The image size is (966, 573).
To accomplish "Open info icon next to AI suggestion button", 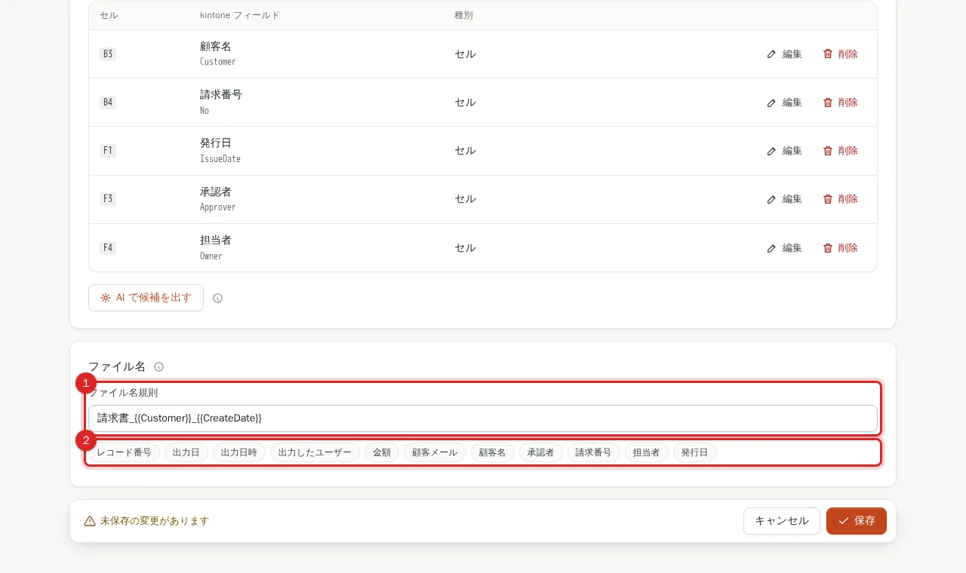I will 217,299.
